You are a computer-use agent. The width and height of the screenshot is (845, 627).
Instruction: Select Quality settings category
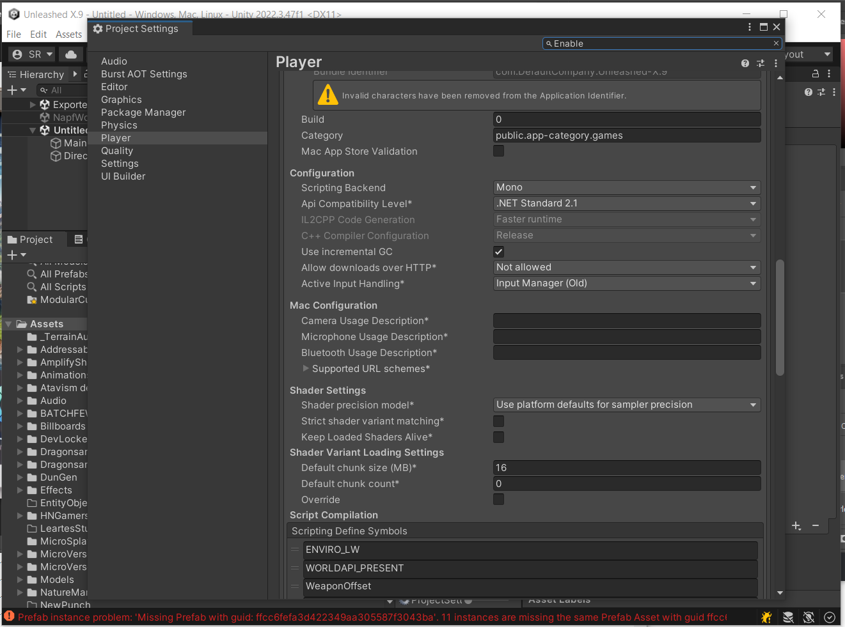click(x=117, y=151)
